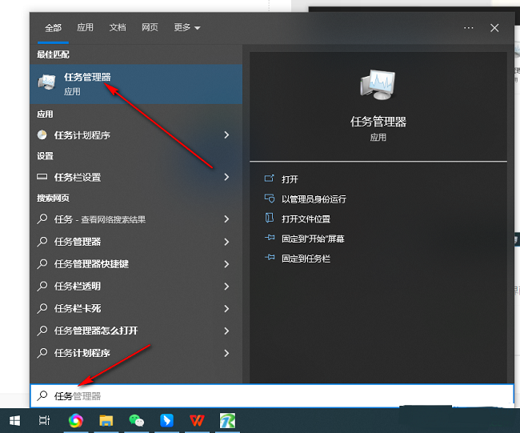Click search icon next to 任务 - 查看网络搜索结果

pos(42,219)
